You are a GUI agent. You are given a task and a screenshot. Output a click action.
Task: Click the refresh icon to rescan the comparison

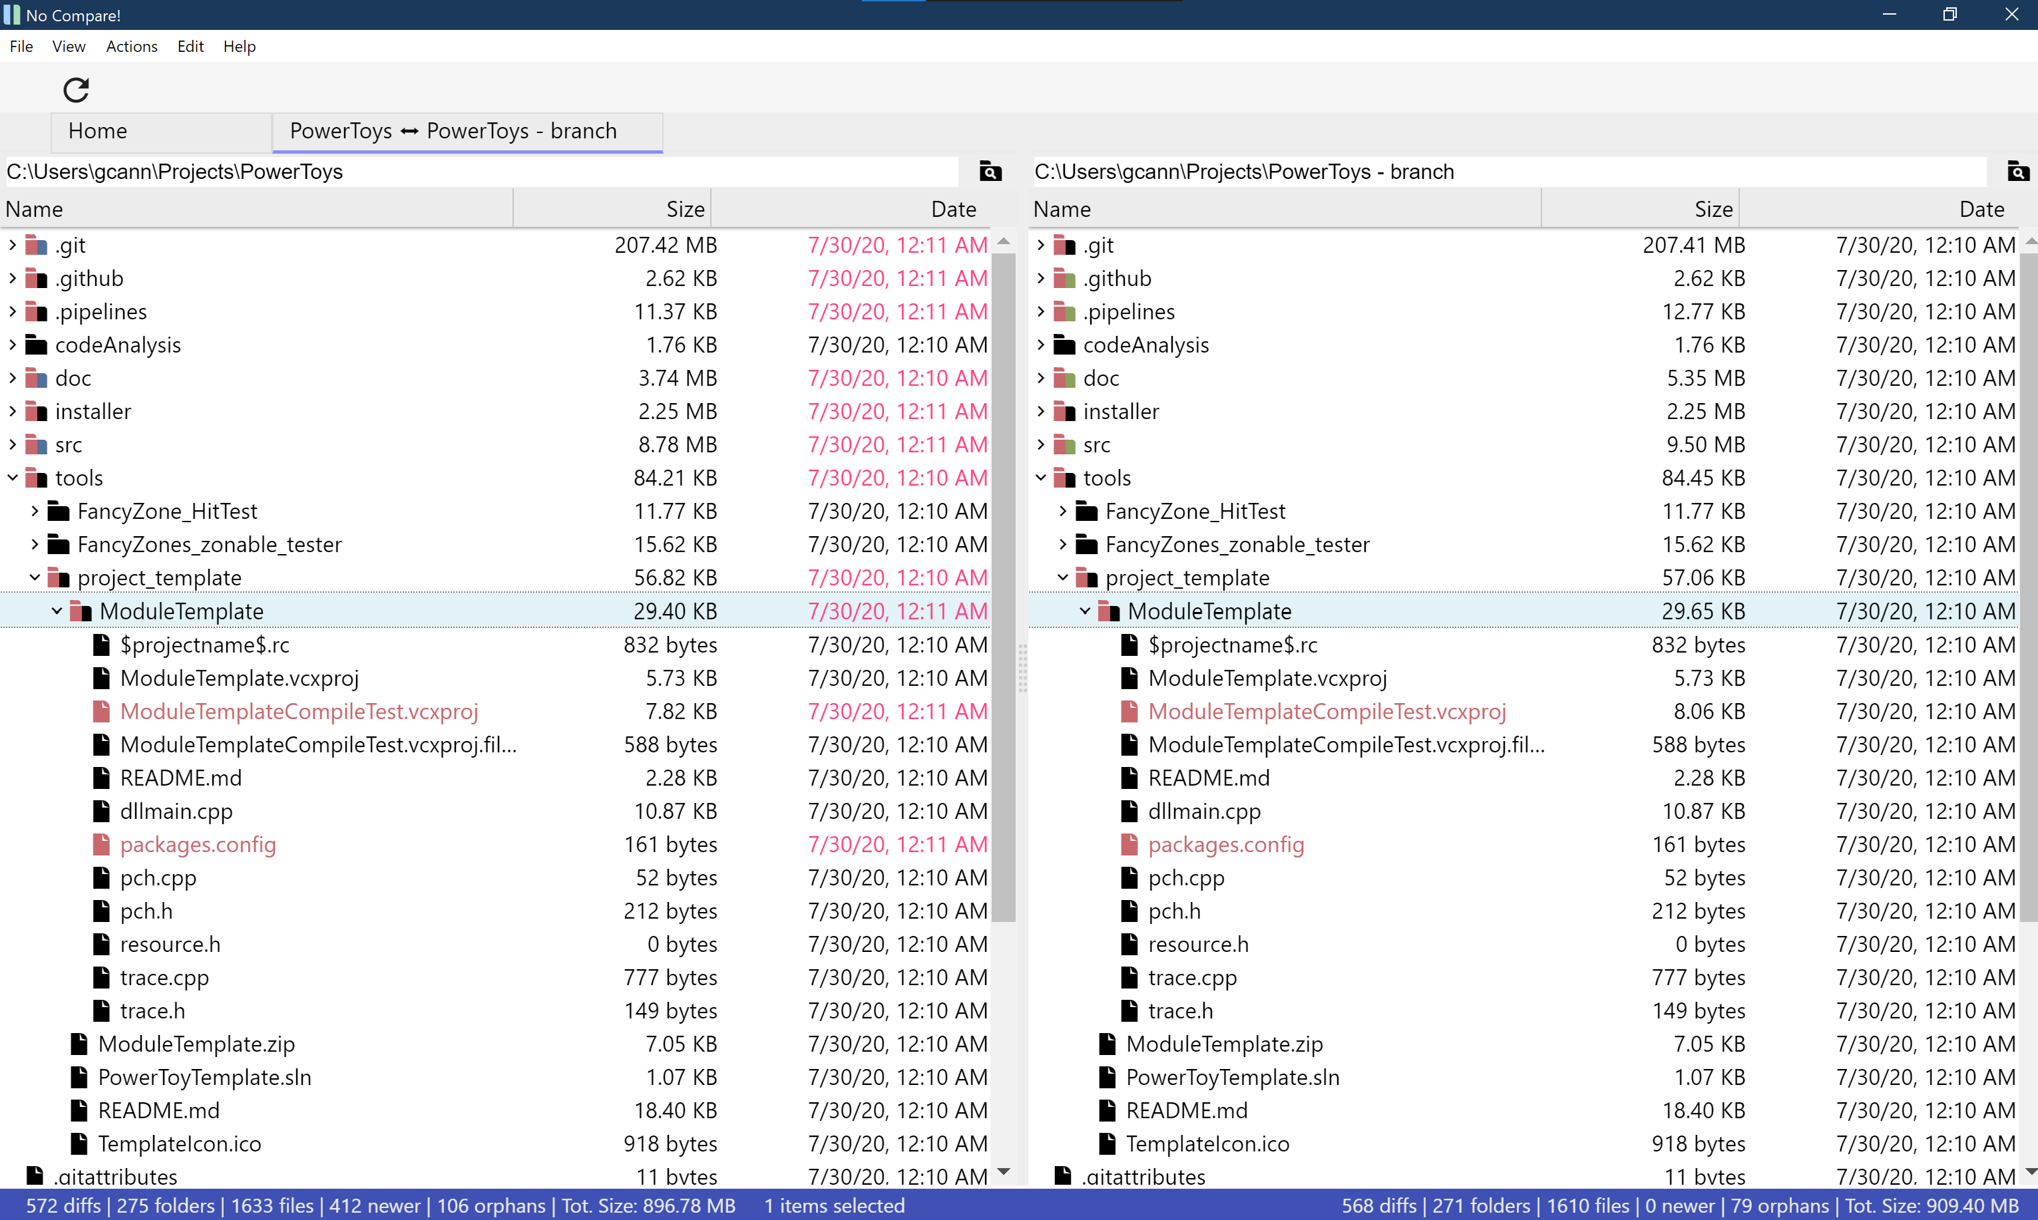point(76,90)
